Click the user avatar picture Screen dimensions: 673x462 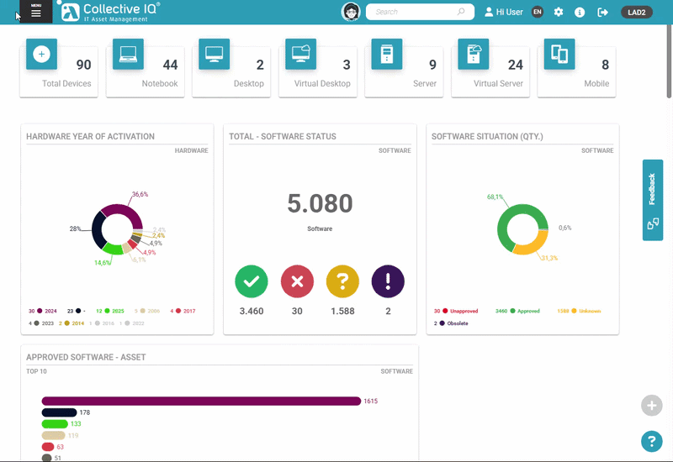click(351, 12)
